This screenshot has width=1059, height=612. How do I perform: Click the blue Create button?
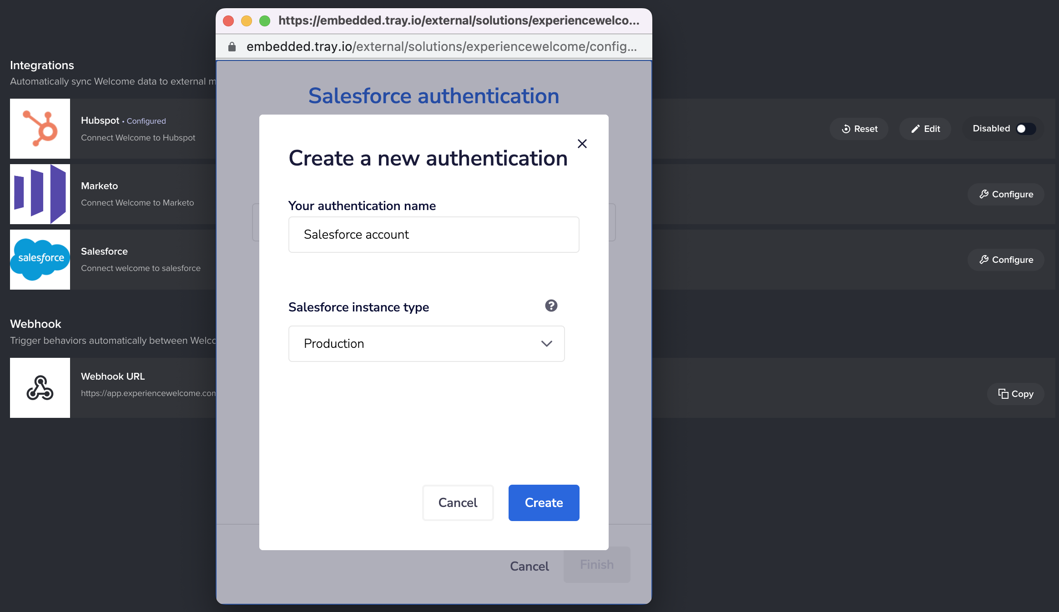coord(544,503)
